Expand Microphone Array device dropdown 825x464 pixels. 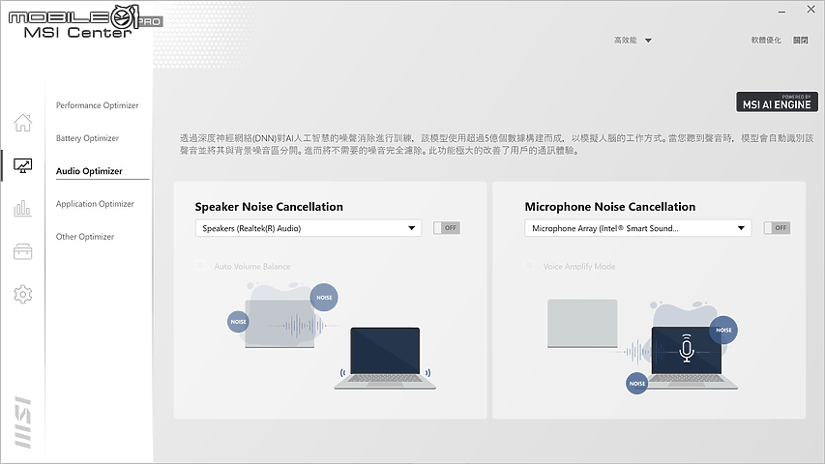[637, 228]
